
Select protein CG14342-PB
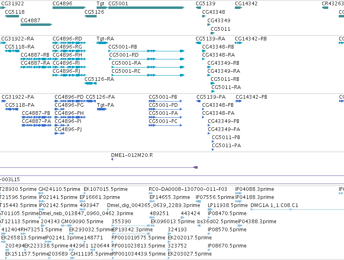(x=251, y=97)
